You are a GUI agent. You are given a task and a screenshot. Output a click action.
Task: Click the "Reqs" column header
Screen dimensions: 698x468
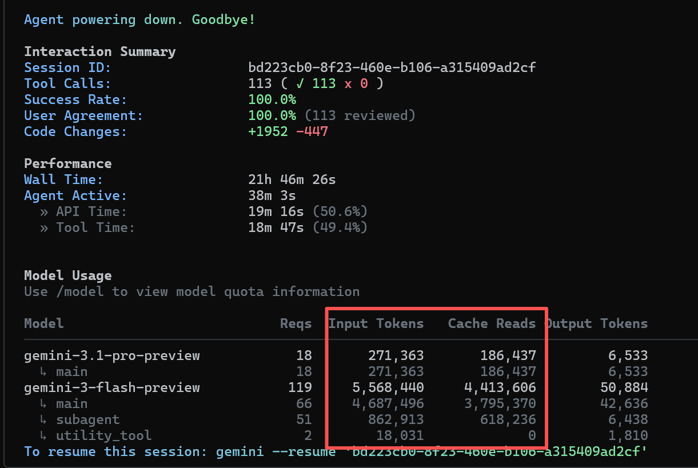(296, 323)
